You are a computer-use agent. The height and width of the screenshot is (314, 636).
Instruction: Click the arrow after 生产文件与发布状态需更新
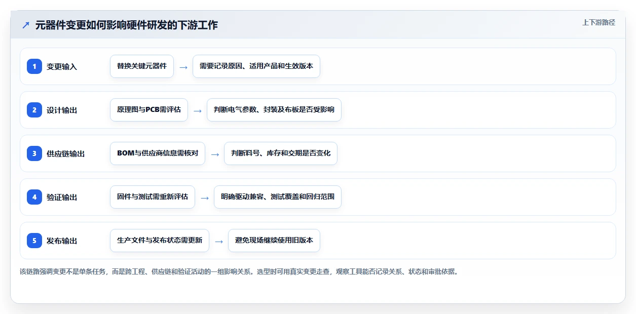click(219, 241)
